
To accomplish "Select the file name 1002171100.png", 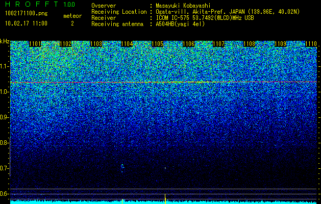I will (26, 13).
